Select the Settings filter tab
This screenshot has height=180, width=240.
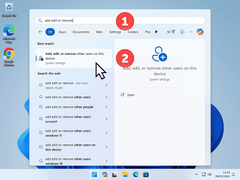(115, 32)
